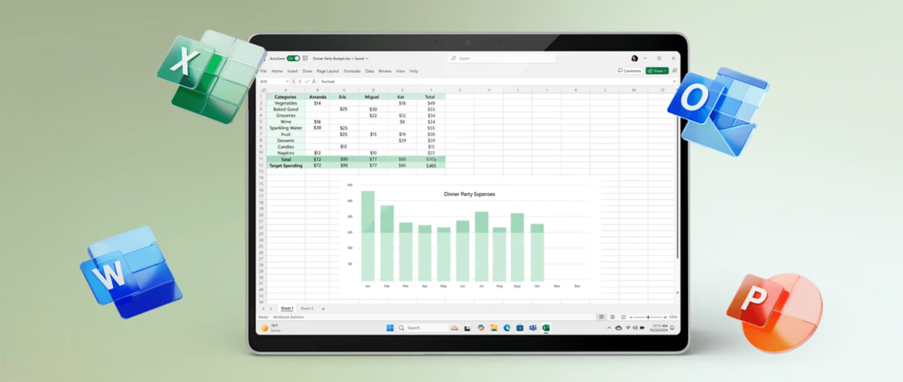
Task: Click the Jul bar in the chart
Action: [481, 246]
